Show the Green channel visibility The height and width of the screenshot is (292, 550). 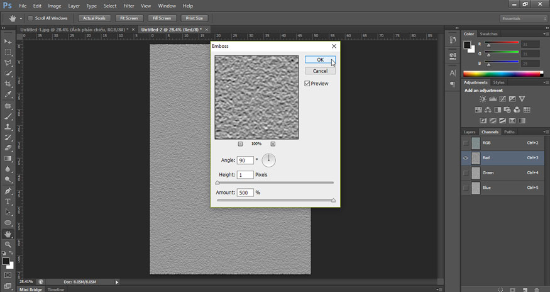[466, 173]
